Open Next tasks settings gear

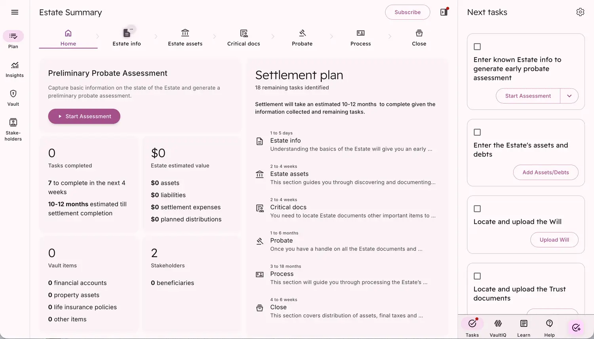tap(580, 12)
